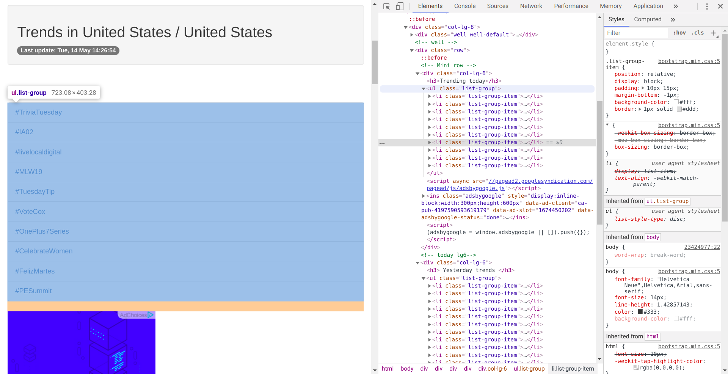Open the Network tab

531,6
